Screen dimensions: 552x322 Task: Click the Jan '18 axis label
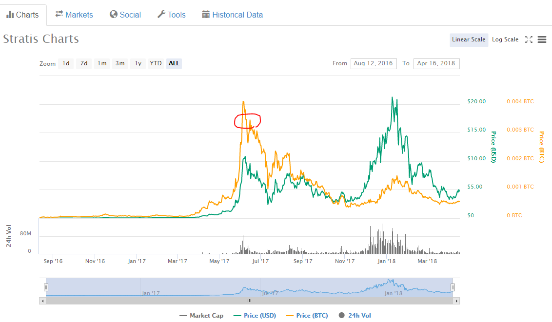click(x=387, y=261)
